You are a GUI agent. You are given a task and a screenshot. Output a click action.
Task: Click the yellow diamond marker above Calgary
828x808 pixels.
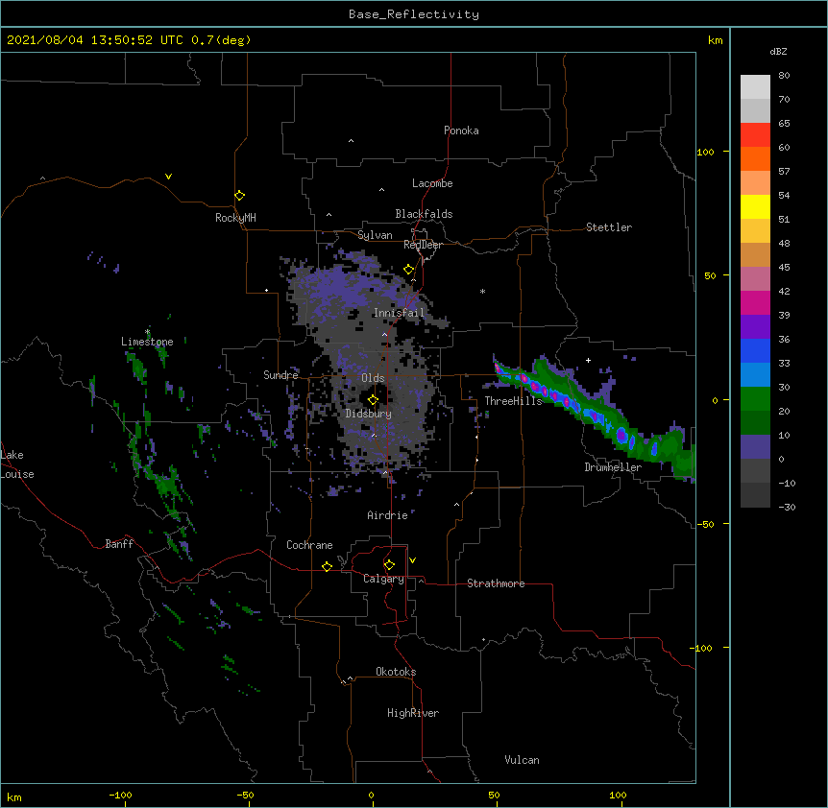click(389, 565)
